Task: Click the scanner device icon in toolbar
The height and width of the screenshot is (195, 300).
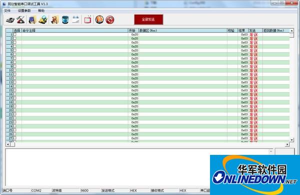Action: [10, 20]
